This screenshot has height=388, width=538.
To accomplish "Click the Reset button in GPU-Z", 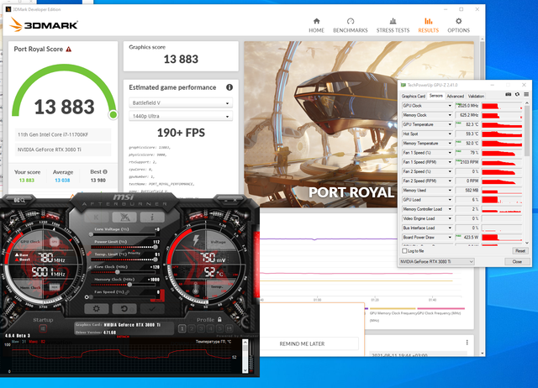I will tap(520, 251).
